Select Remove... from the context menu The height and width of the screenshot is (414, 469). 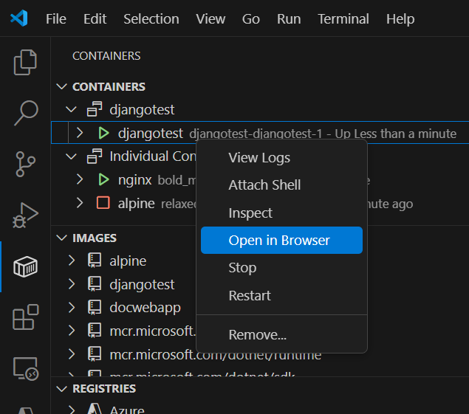pyautogui.click(x=257, y=335)
